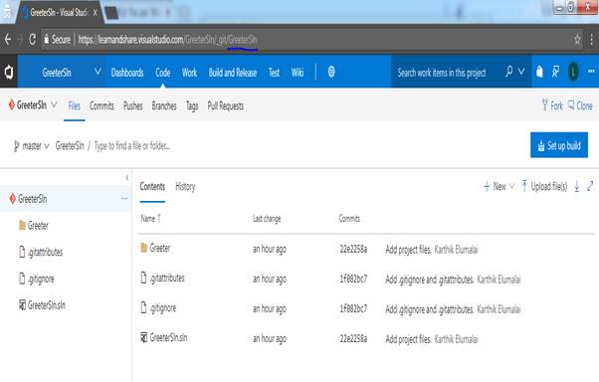
Task: Click the Greeter folder icon in tree
Action: [x=22, y=225]
